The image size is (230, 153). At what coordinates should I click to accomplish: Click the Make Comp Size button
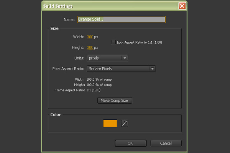coord(115,101)
